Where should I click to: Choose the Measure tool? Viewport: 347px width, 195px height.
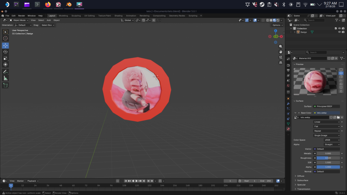[5, 78]
